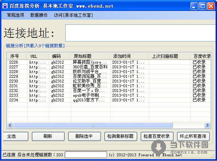Click the title 论文助手_百度...
This screenshot has height=161, width=217.
click(90, 81)
